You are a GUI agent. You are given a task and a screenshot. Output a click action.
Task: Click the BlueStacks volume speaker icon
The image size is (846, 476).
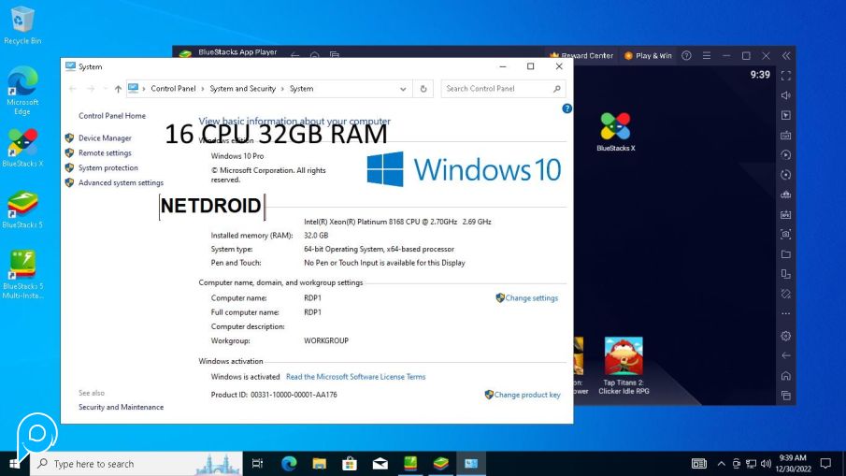[785, 94]
